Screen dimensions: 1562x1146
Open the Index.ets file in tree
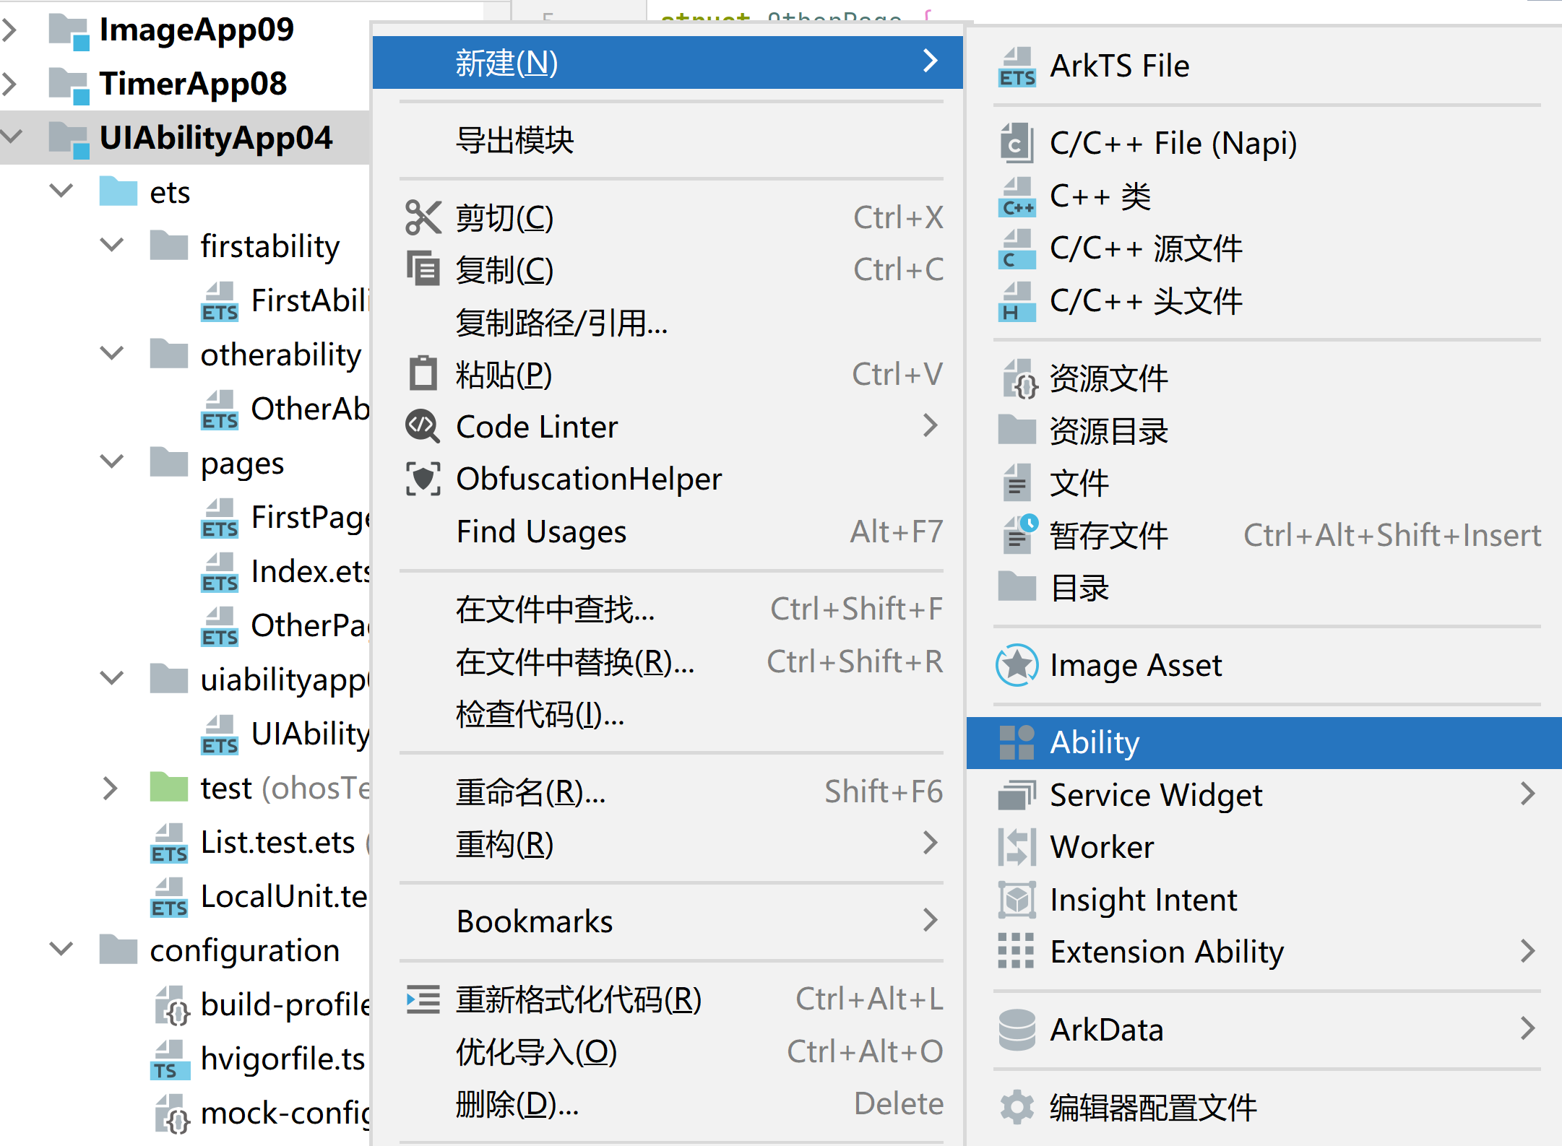[309, 571]
